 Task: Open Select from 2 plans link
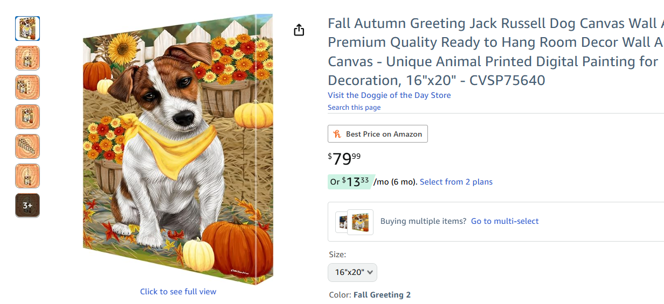click(456, 182)
